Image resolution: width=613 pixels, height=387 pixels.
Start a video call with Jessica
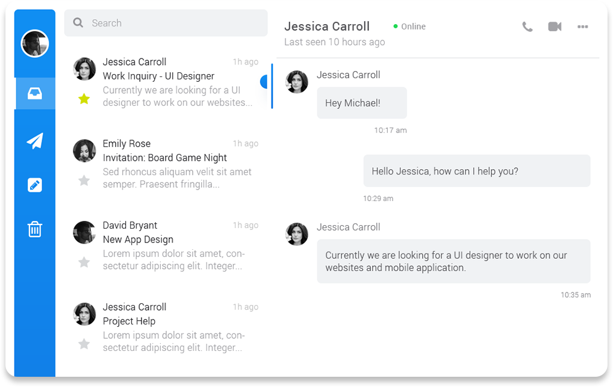coord(555,26)
